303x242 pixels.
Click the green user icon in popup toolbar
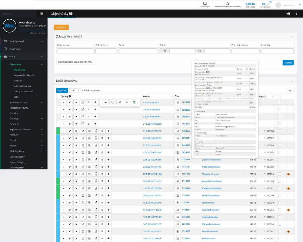tap(134, 102)
